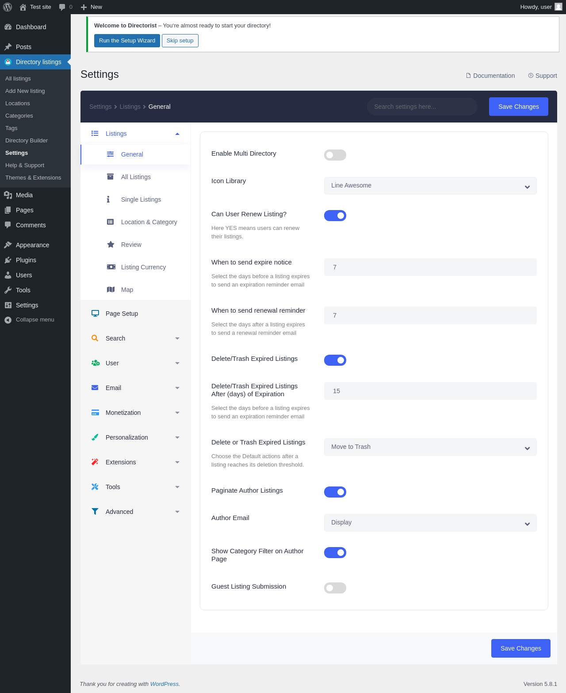
Task: Open user avatar in admin bar
Action: (x=558, y=7)
